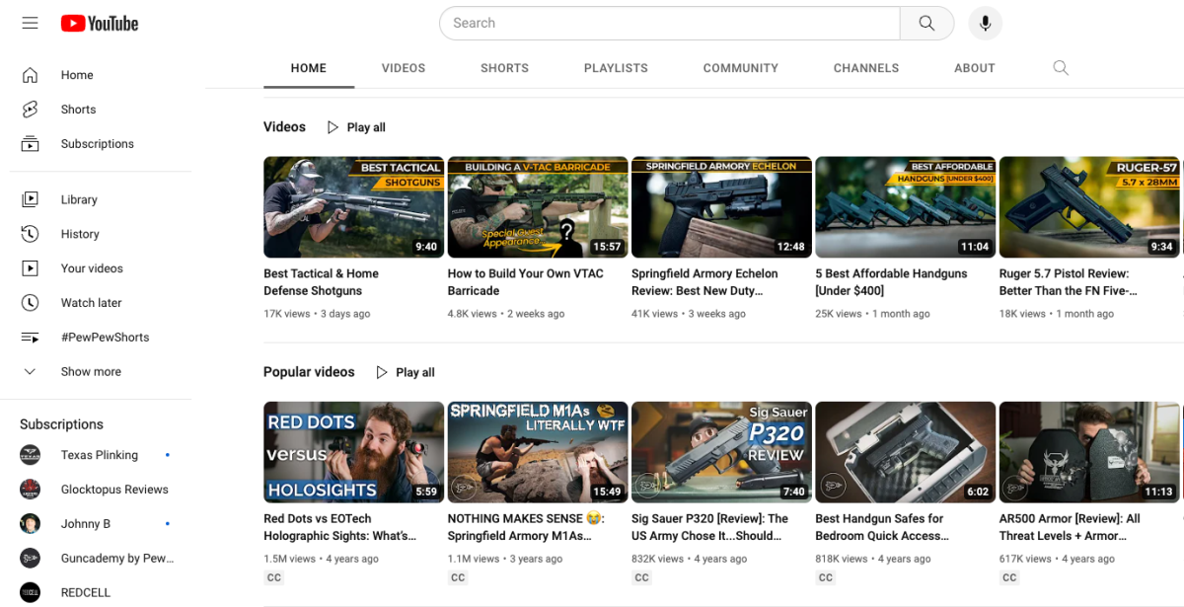Open Best Tactical Shotguns video thumbnail
Screen dimensions: 1184x607
pyautogui.click(x=353, y=207)
